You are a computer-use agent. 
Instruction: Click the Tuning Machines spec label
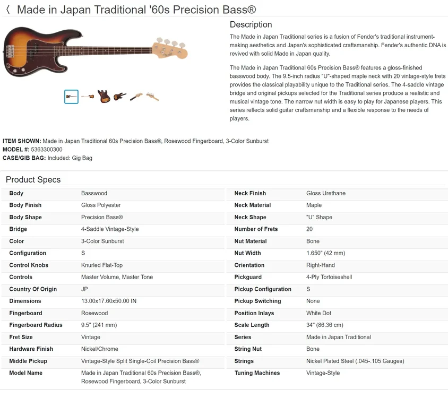[x=257, y=373]
